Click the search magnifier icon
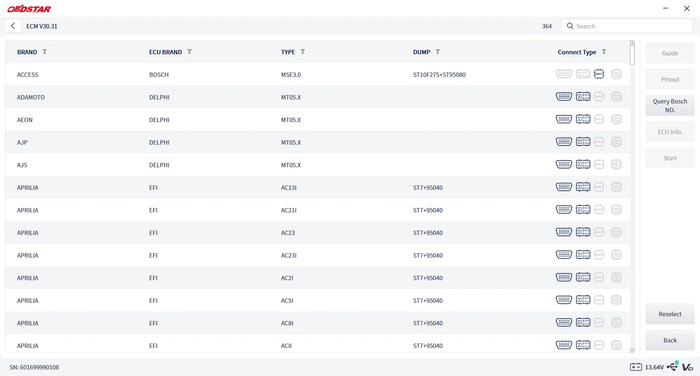This screenshot has width=700, height=376. (x=570, y=26)
